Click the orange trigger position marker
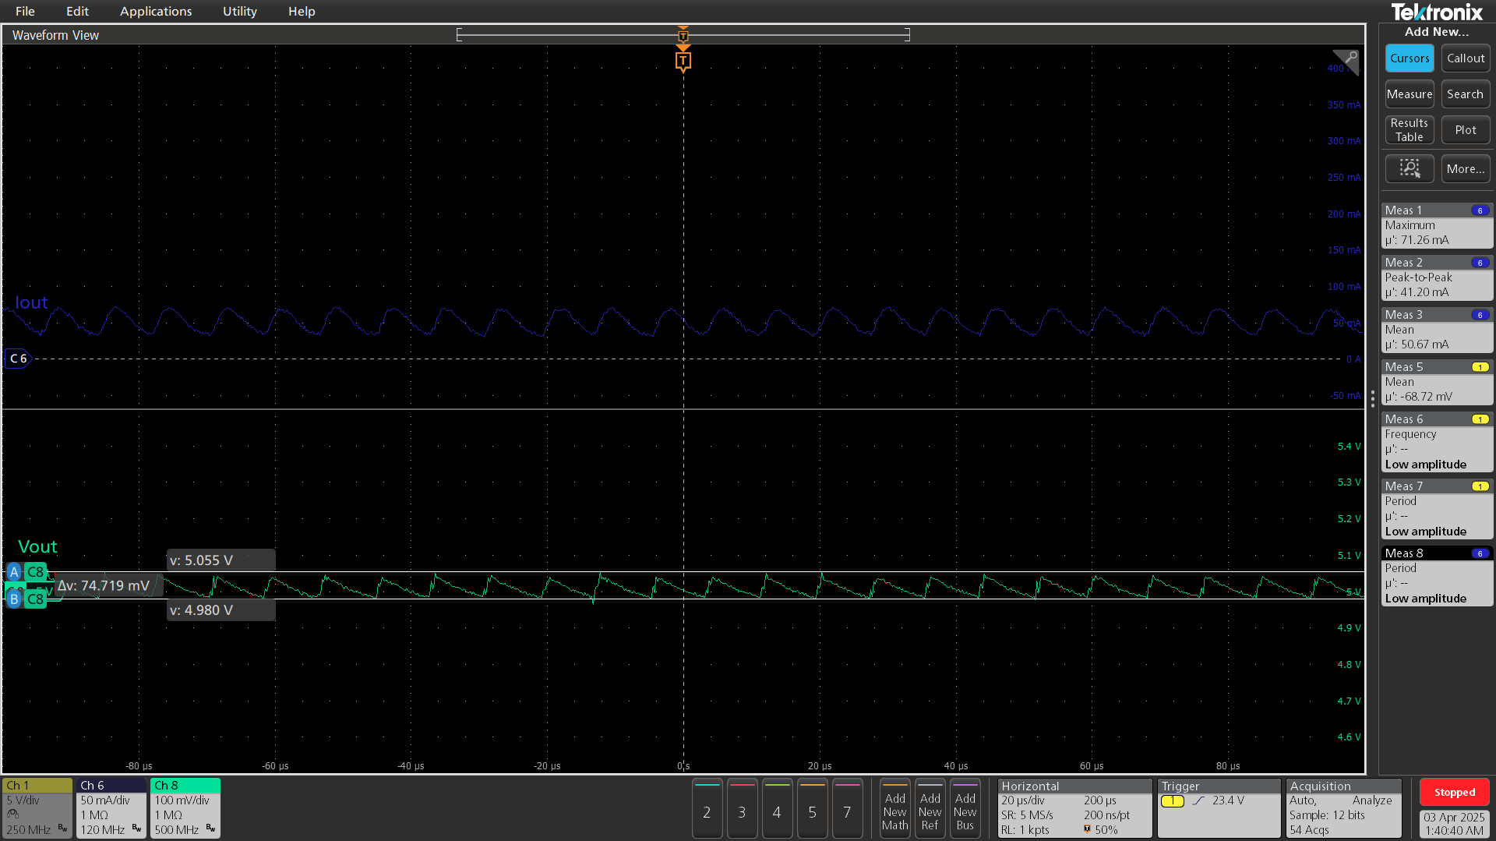This screenshot has height=841, width=1496. 683,61
